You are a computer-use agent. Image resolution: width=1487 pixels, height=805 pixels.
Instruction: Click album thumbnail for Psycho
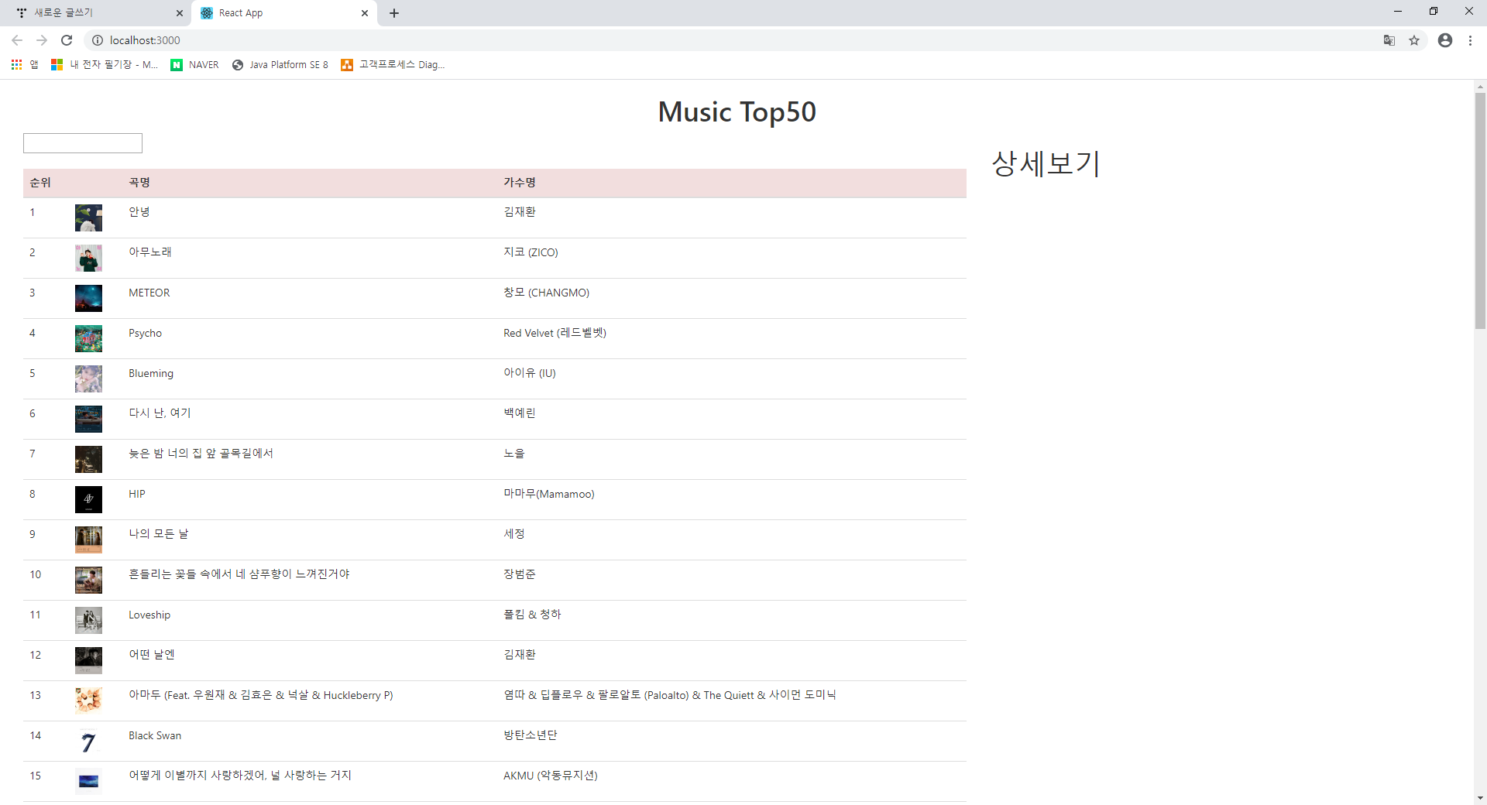(88, 339)
